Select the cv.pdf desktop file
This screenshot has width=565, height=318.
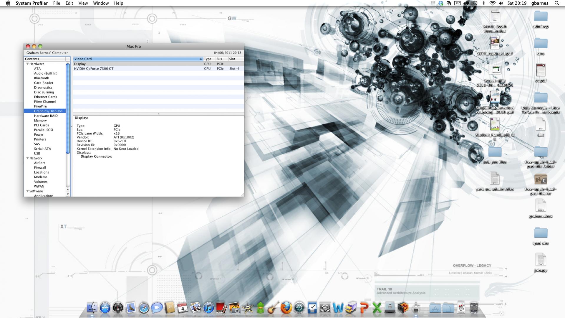tap(541, 73)
